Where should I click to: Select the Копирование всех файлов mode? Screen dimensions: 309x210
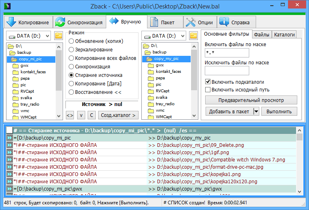click(x=102, y=58)
